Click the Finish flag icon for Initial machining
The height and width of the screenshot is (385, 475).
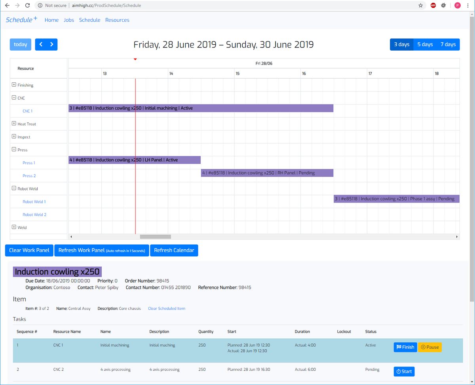pyautogui.click(x=399, y=347)
